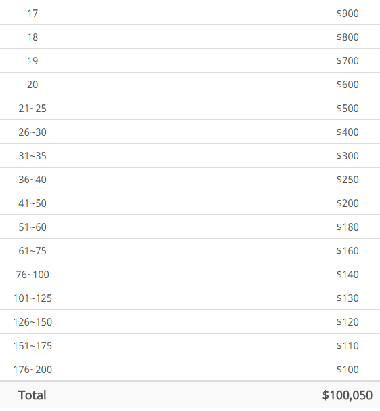The height and width of the screenshot is (411, 380).
Task: Select the $800 prize value
Action: click(x=347, y=37)
